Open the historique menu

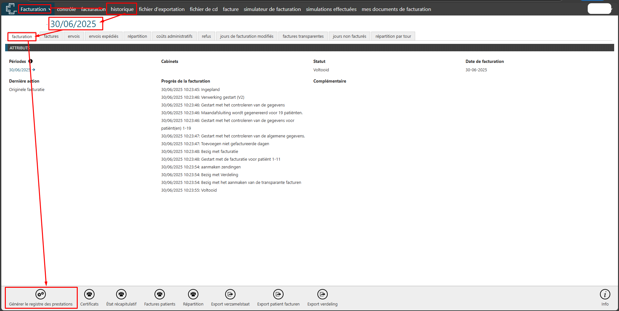[x=122, y=9]
